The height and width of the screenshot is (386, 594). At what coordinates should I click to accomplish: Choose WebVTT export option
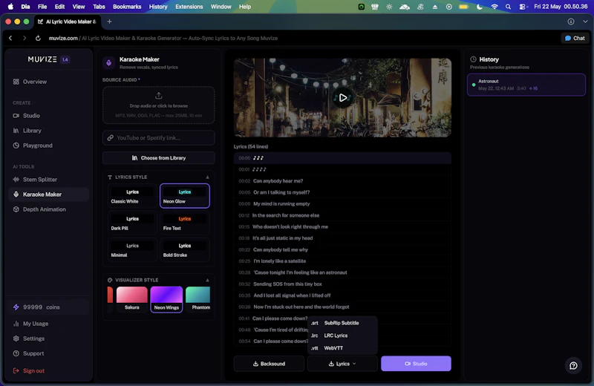pyautogui.click(x=342, y=348)
